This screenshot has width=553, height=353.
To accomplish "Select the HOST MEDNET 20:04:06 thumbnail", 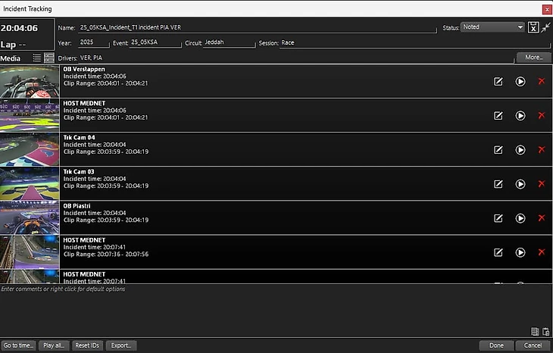I will (x=30, y=116).
